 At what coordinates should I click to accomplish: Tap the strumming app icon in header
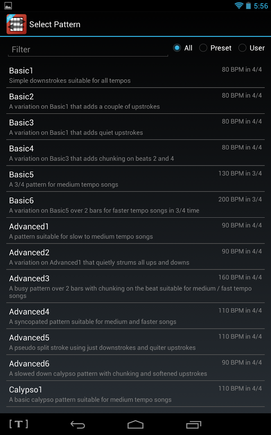[x=16, y=24]
